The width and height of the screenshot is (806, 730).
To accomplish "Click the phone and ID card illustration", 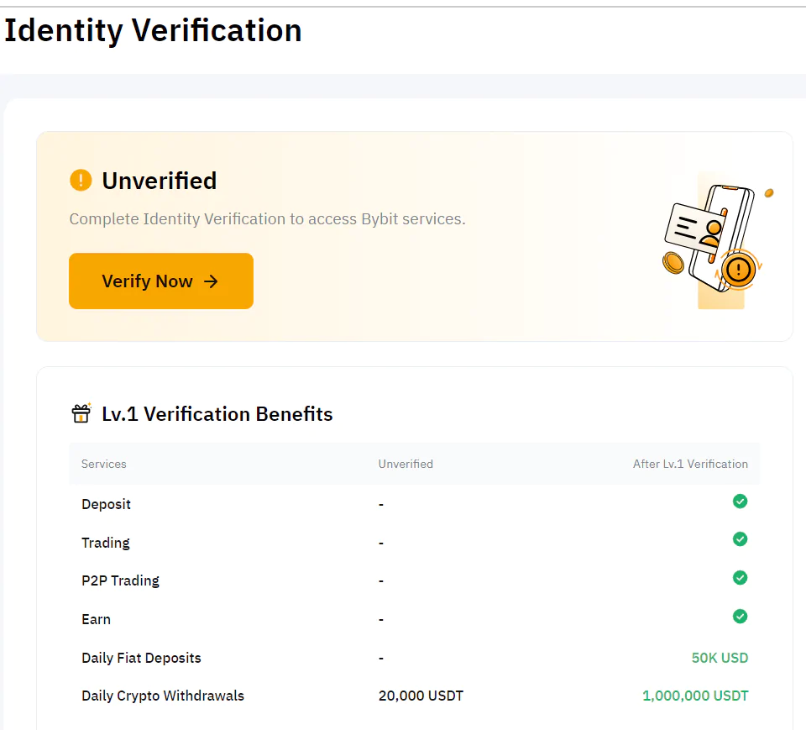I will point(717,241).
